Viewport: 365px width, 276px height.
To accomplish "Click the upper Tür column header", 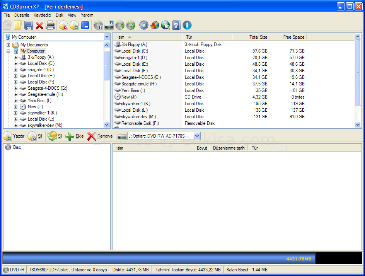I will click(x=207, y=37).
